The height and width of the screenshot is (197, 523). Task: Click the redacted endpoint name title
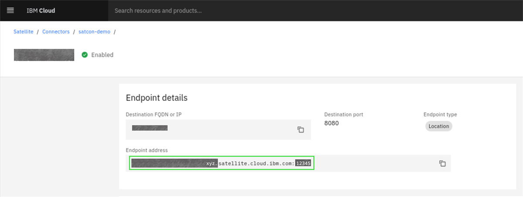pyautogui.click(x=44, y=55)
